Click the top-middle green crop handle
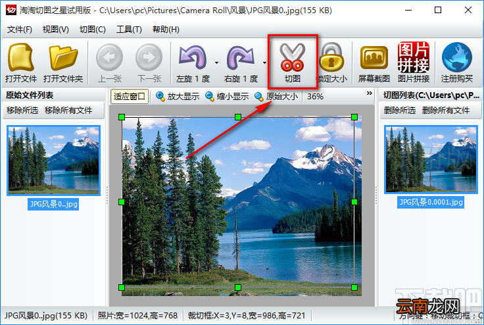This screenshot has width=484, height=325. pyautogui.click(x=238, y=117)
